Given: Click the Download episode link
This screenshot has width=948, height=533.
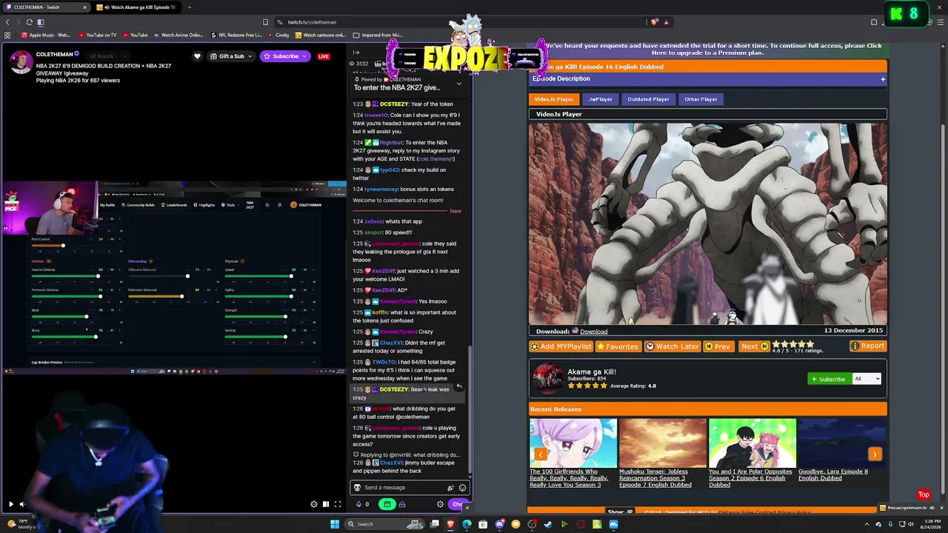Looking at the screenshot, I should (593, 332).
